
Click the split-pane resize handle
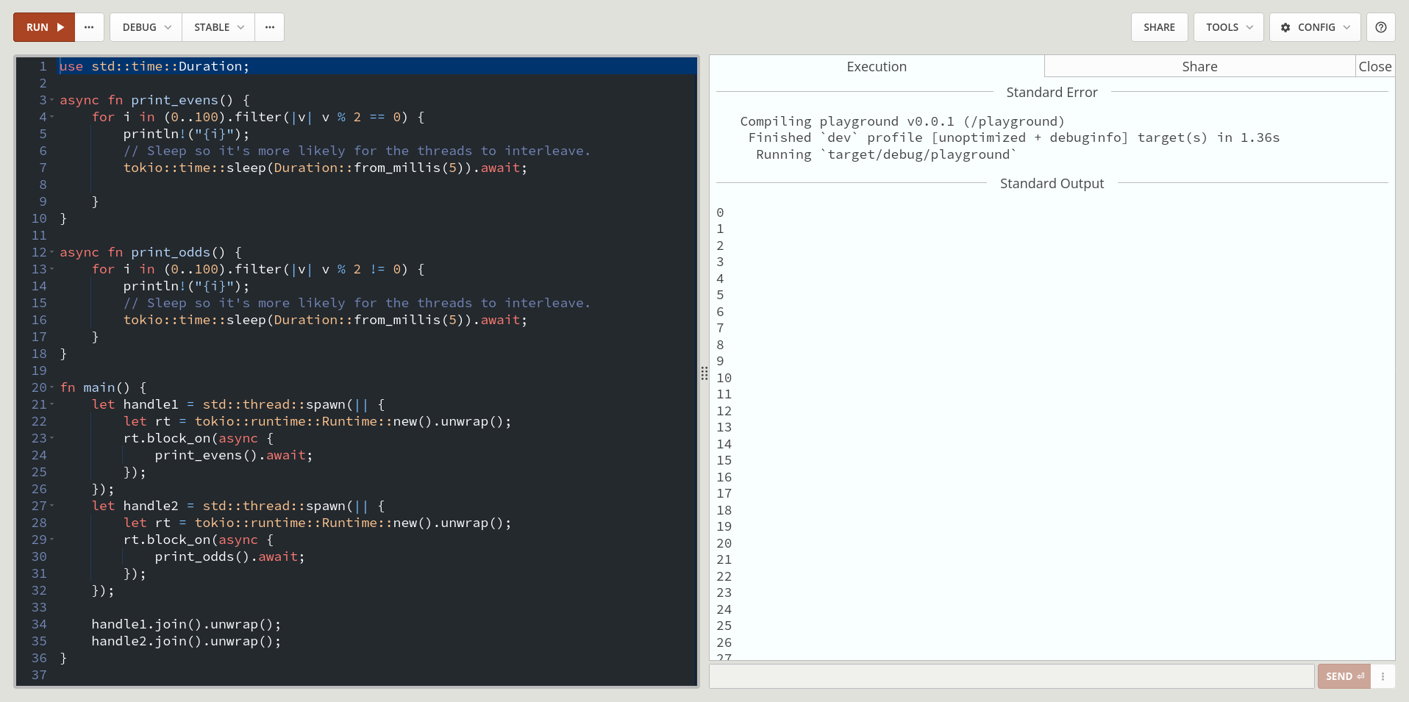pyautogui.click(x=704, y=373)
